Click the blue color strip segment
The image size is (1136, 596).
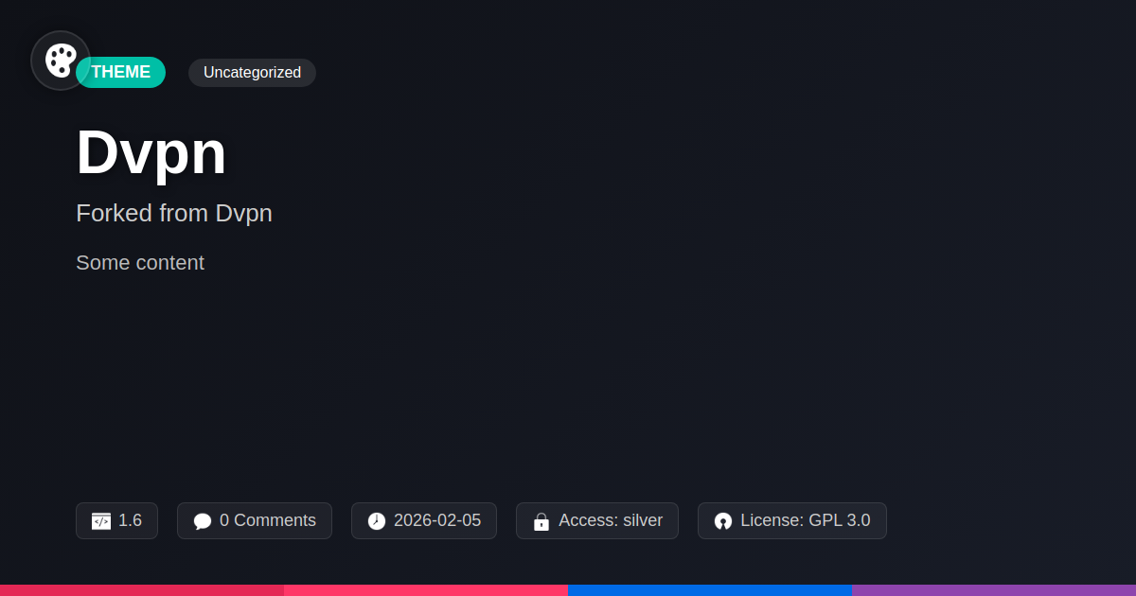pyautogui.click(x=710, y=590)
